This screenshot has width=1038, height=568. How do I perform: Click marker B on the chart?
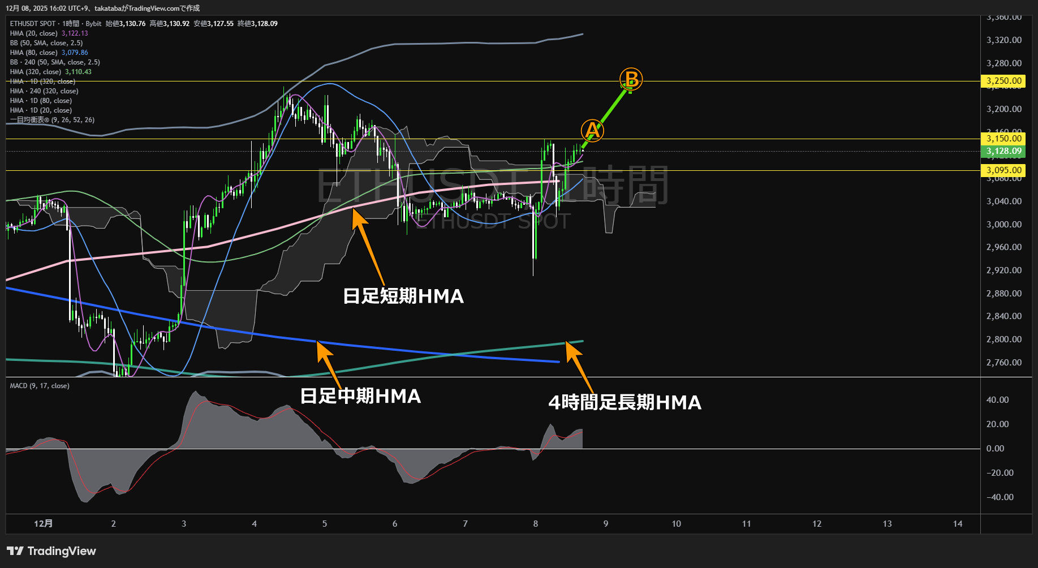tap(630, 79)
